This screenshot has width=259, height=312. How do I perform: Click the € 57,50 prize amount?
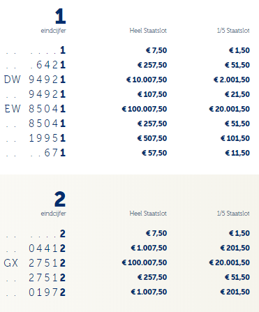click(154, 153)
